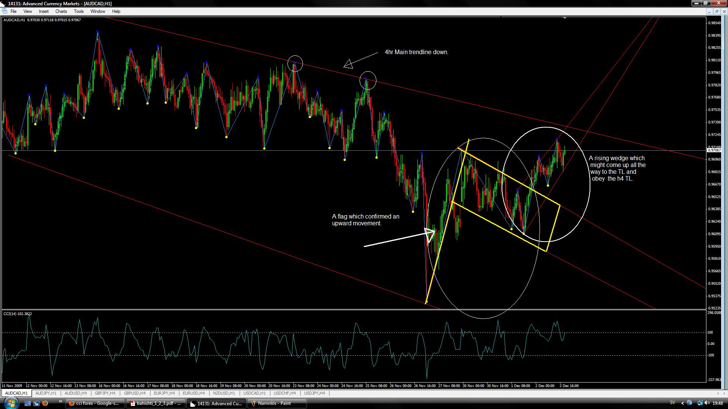This screenshot has height=409, width=728.
Task: Switch to the EURUSD,H4 chart tab
Action: tap(193, 393)
